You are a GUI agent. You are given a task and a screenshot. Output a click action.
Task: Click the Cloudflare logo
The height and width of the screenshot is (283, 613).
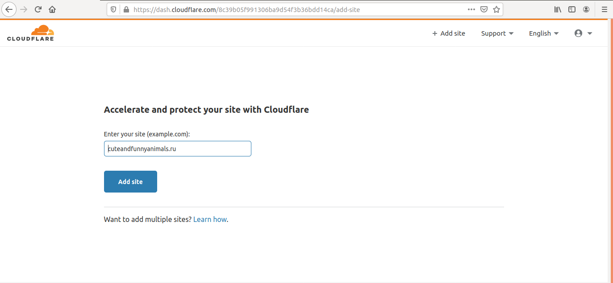pyautogui.click(x=30, y=33)
